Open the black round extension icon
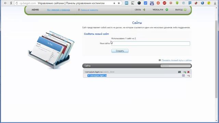This screenshot has width=219, height=123. coord(139,3)
